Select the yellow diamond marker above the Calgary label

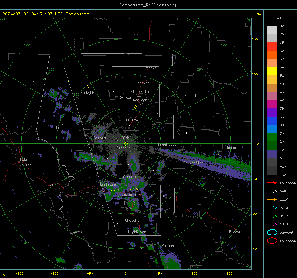point(130,190)
